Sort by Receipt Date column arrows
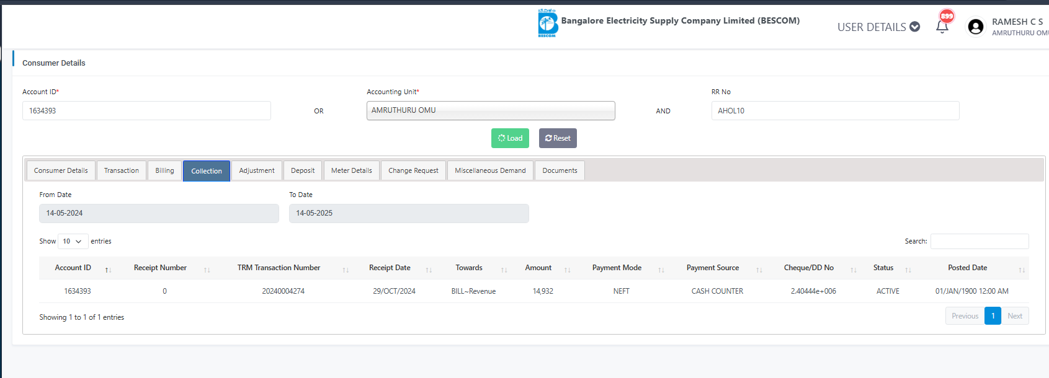Image resolution: width=1049 pixels, height=378 pixels. (429, 270)
